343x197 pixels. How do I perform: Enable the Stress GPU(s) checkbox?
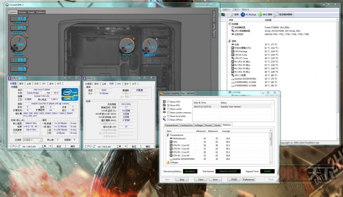point(168,120)
